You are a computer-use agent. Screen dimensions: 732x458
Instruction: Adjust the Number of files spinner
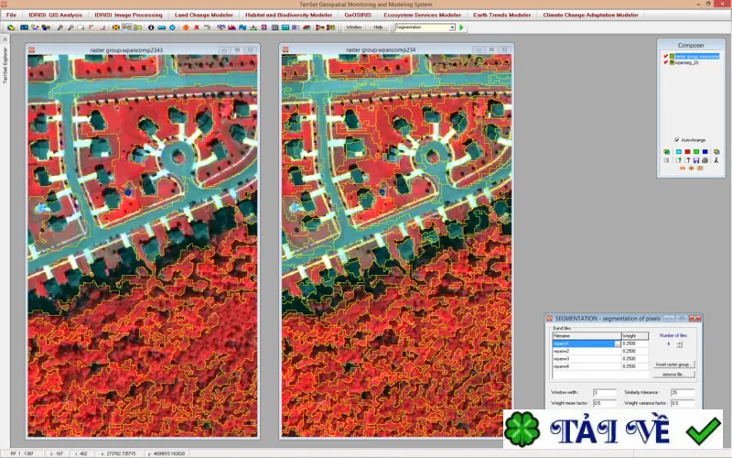pyautogui.click(x=679, y=344)
